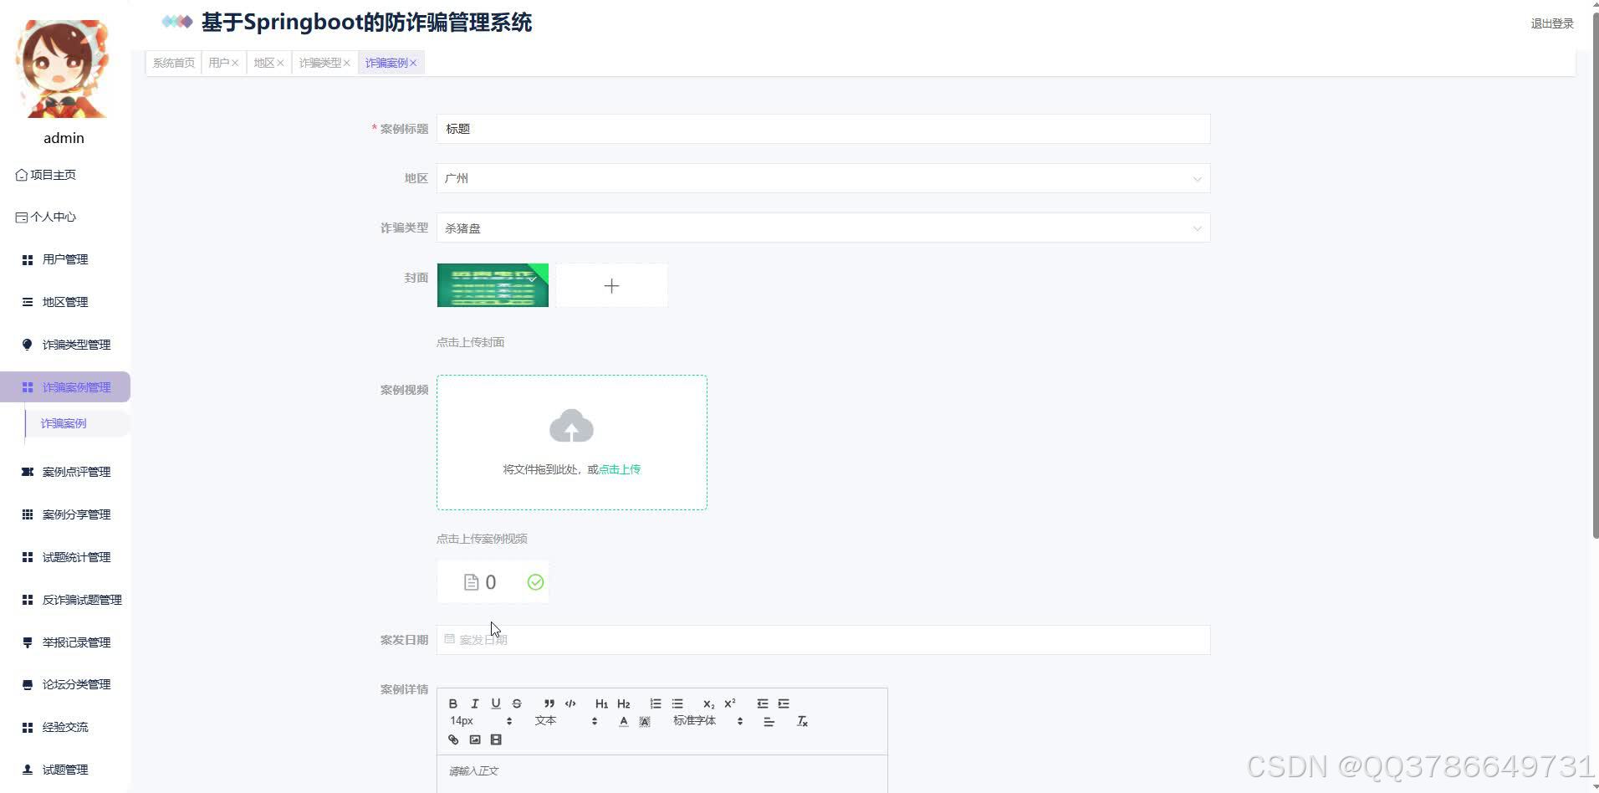Viewport: 1599px width, 793px height.
Task: Toggle the bulleted list formatting
Action: pyautogui.click(x=677, y=703)
